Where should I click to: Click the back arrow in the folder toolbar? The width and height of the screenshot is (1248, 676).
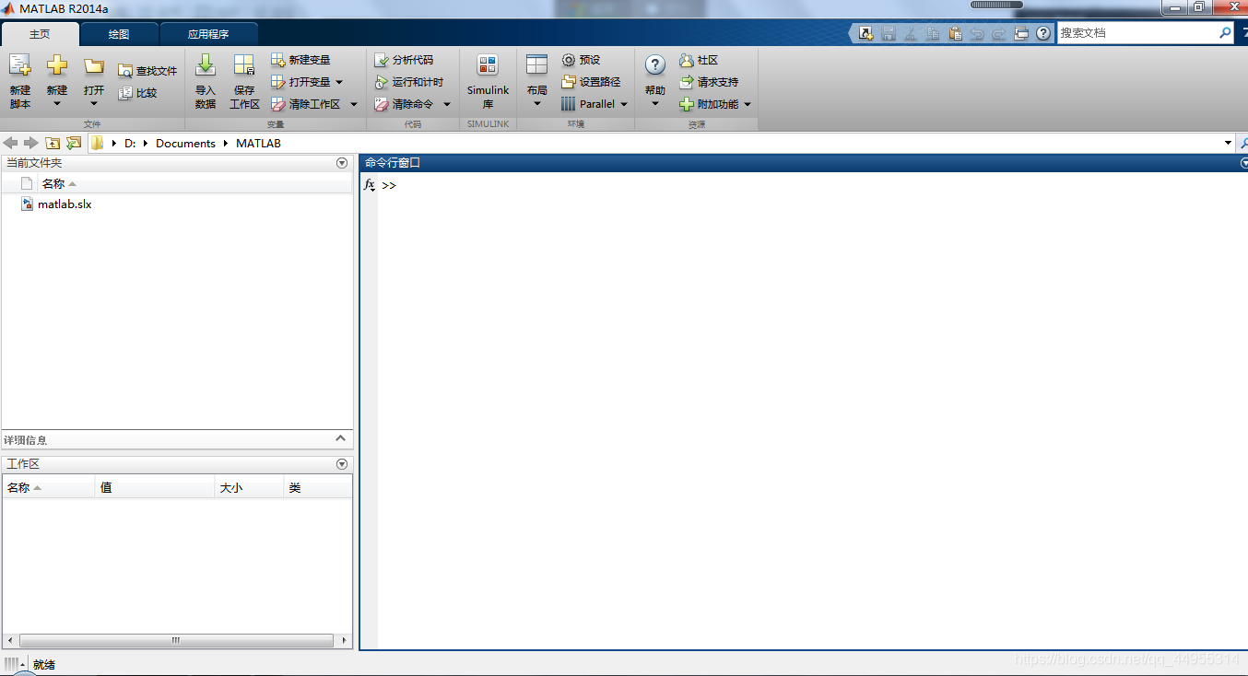coord(11,143)
